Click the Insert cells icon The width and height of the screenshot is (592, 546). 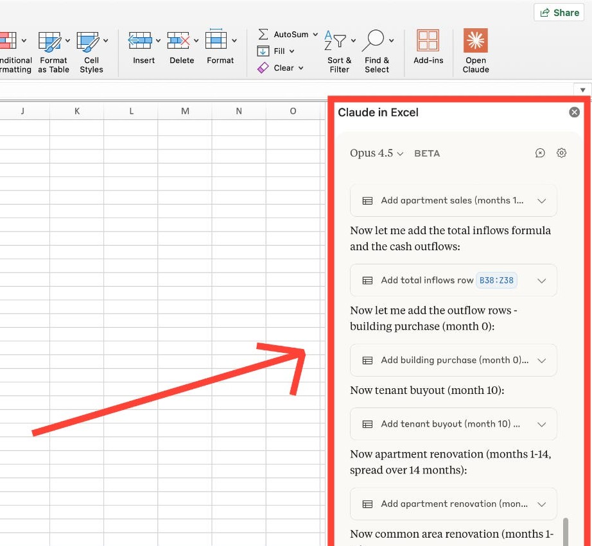140,40
